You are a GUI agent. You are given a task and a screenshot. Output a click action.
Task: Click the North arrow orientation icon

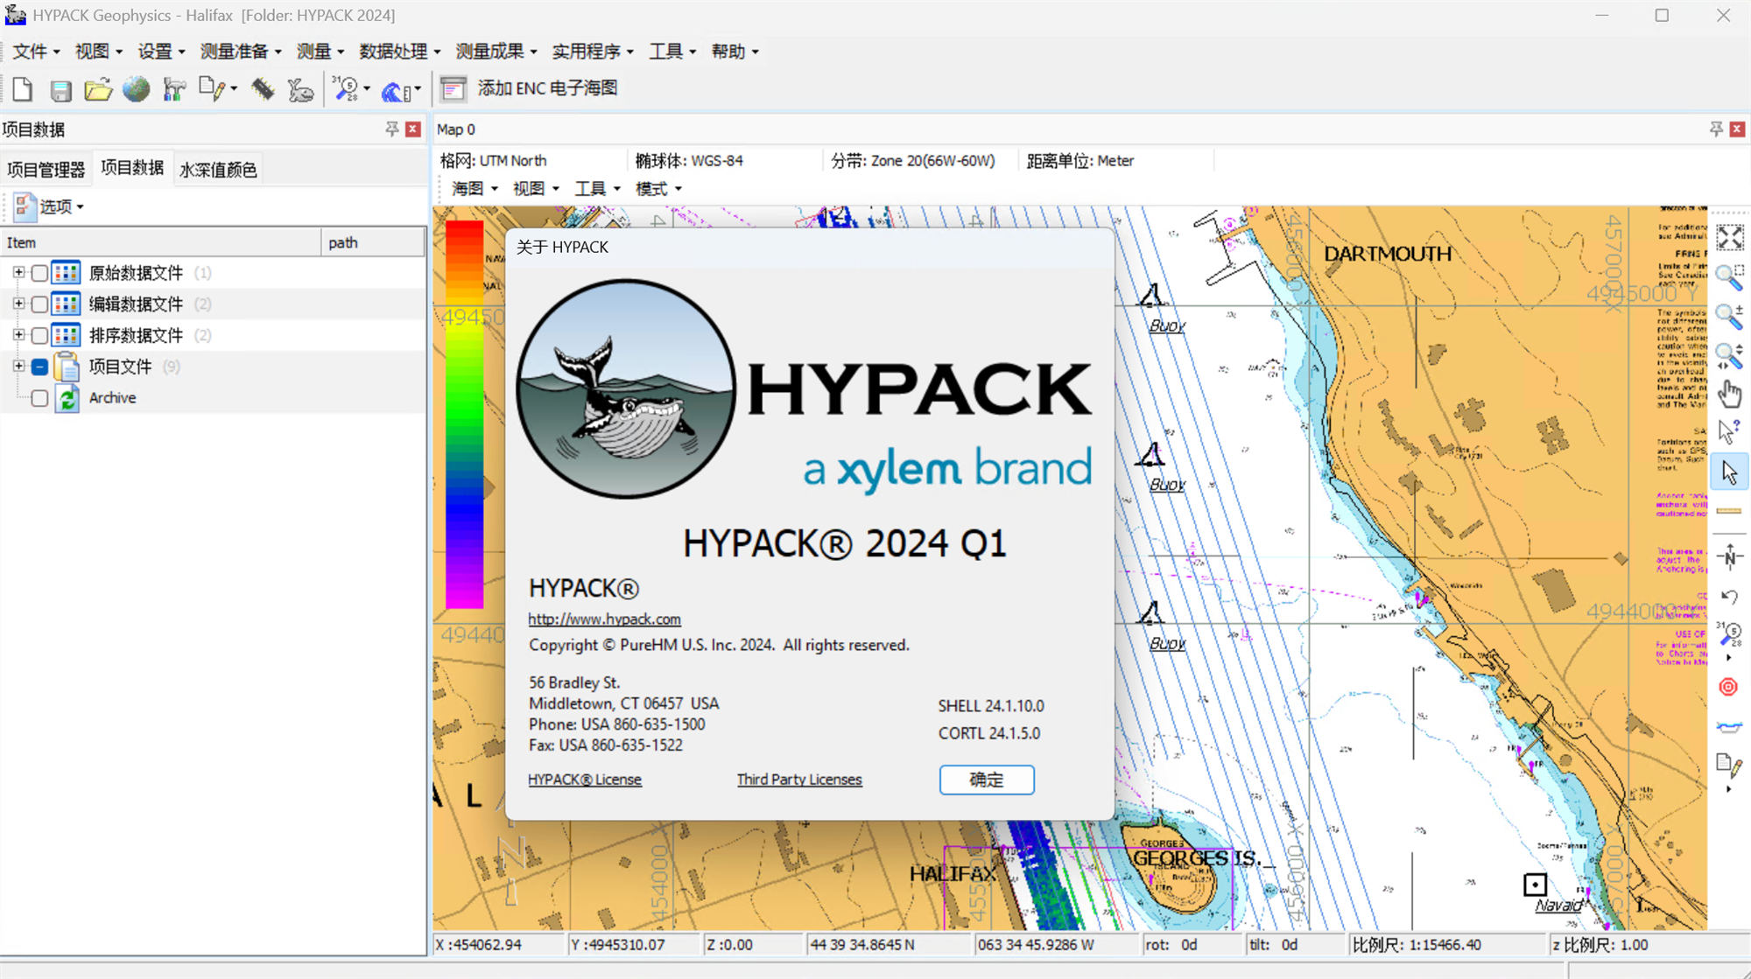tap(1729, 556)
